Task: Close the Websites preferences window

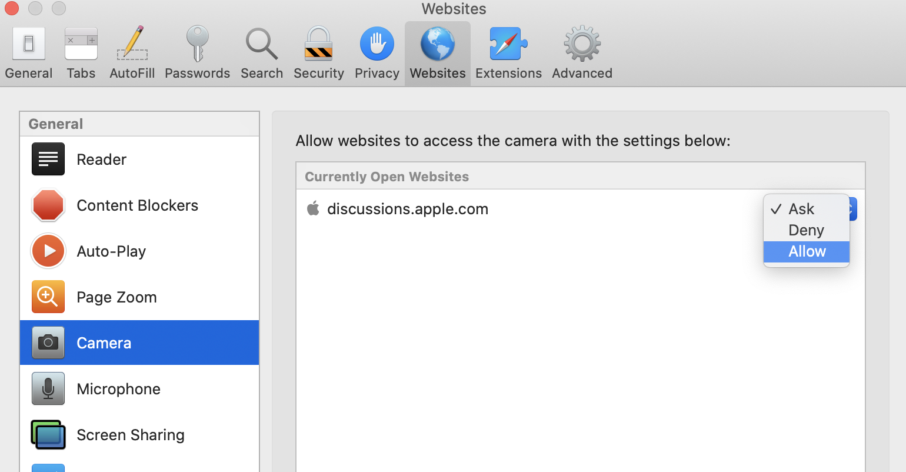Action: point(12,8)
